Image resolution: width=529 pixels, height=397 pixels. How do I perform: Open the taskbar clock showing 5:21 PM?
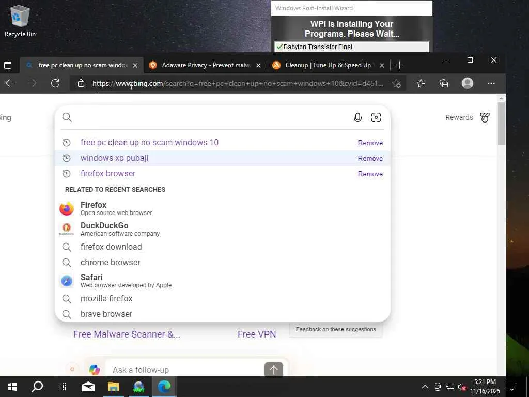[485, 387]
